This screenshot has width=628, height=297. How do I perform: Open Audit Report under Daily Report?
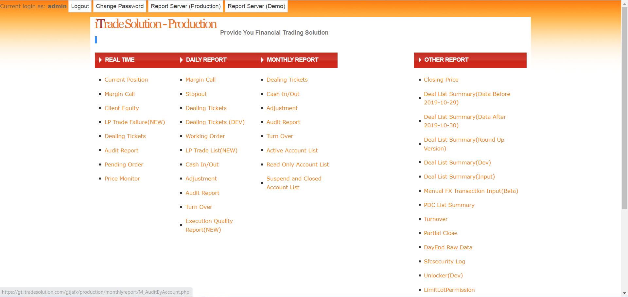202,193
